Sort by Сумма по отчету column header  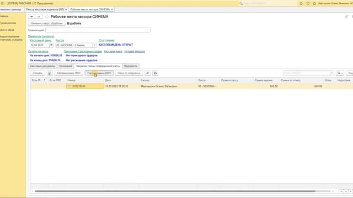(x=302, y=80)
